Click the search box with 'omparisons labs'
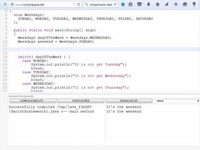200x150 pixels. (x=101, y=5)
